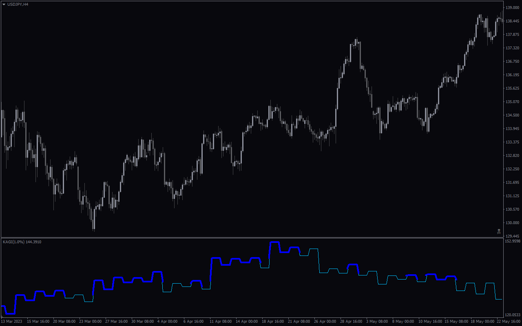Click the 135.625 price label
The height and width of the screenshot is (326, 522).
[x=513, y=88]
